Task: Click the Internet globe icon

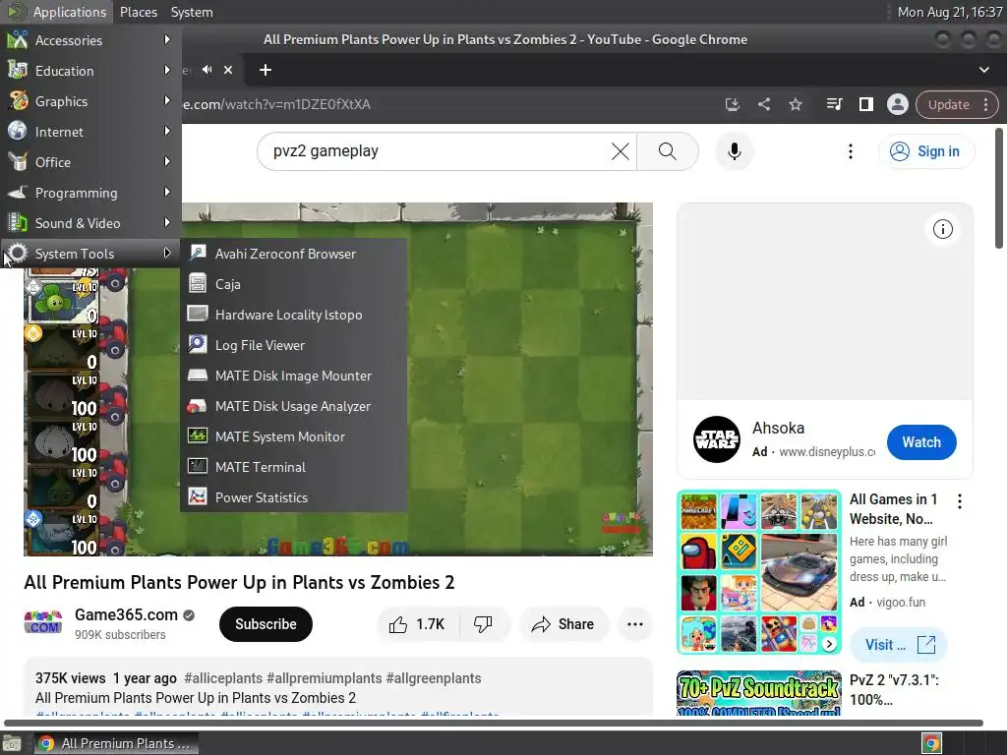Action: pos(18,131)
